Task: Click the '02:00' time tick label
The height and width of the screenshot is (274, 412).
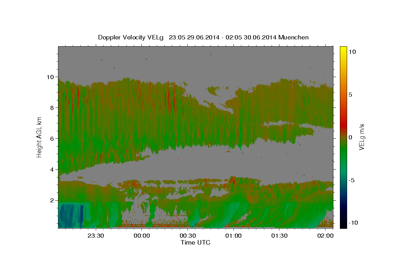Action: point(325,236)
